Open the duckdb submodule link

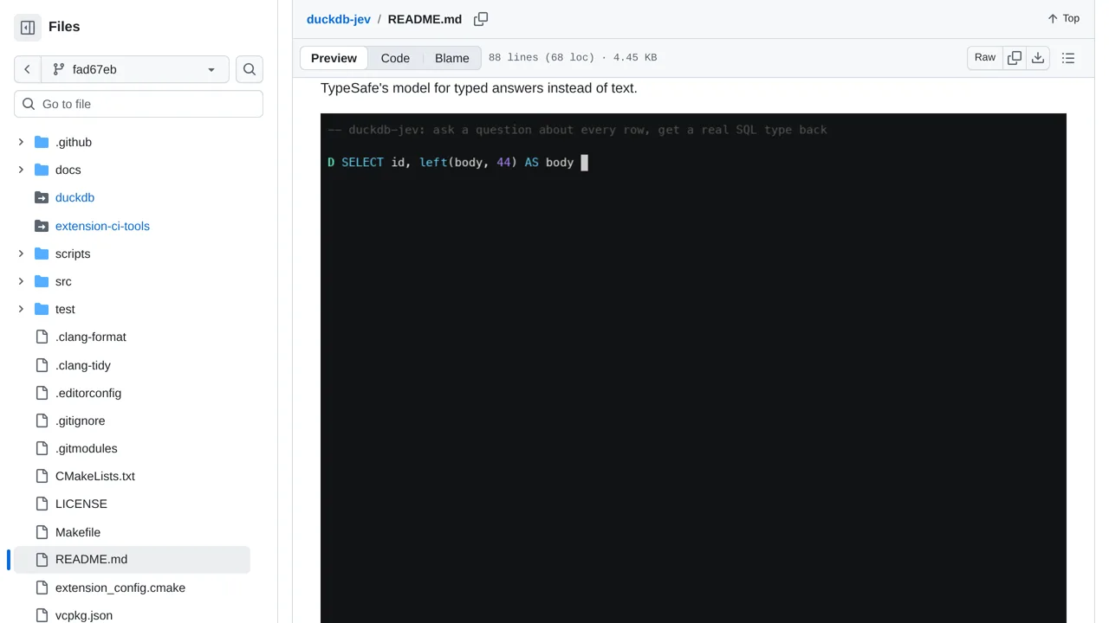tap(75, 197)
